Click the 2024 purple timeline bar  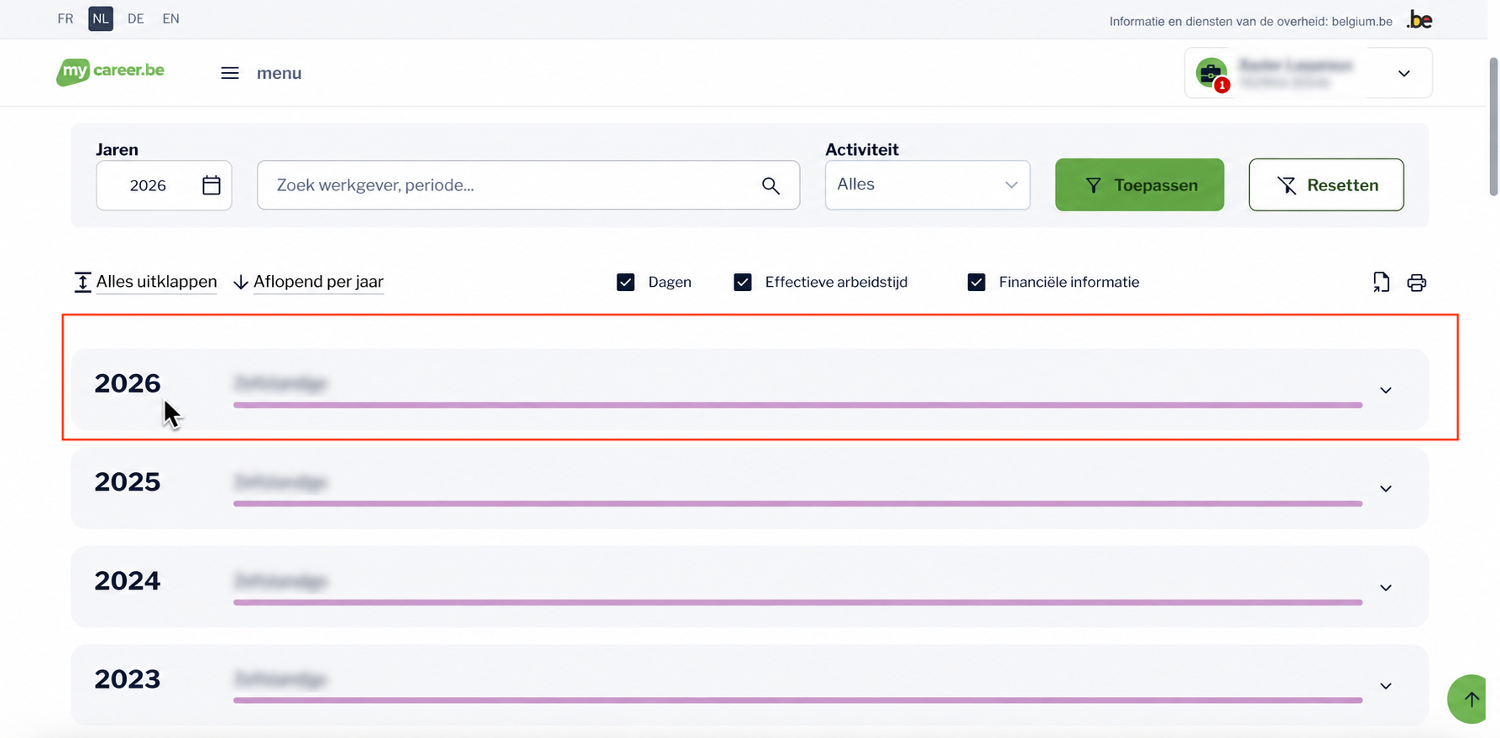(797, 602)
